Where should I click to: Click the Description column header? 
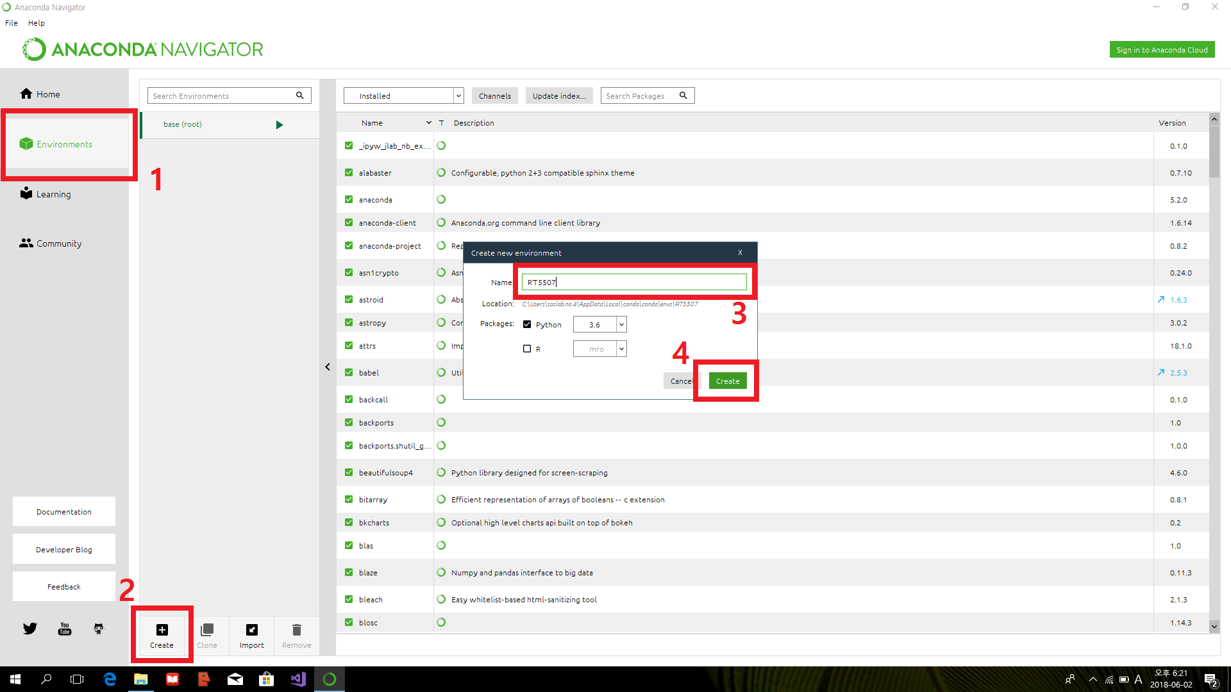[x=474, y=122]
